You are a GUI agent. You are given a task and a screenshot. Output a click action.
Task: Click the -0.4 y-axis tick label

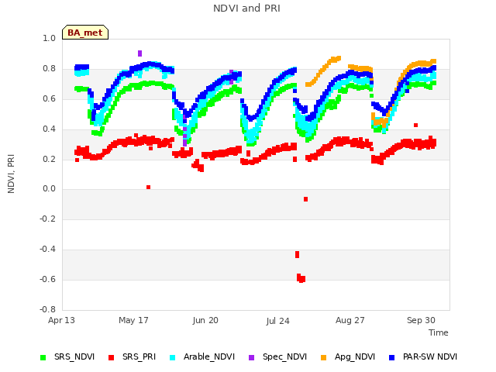[47, 250]
